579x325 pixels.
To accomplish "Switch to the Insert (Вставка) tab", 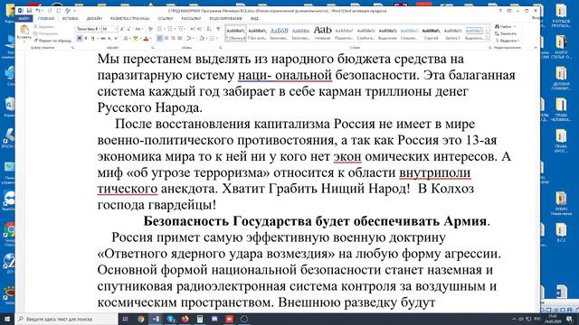I will pos(71,18).
